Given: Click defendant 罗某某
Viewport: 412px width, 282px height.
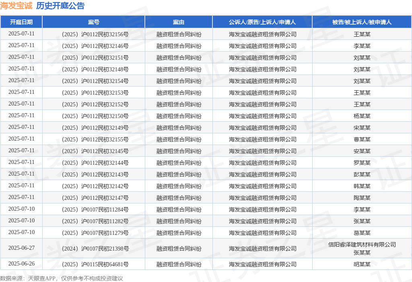Looking at the screenshot, I should pos(362,163).
